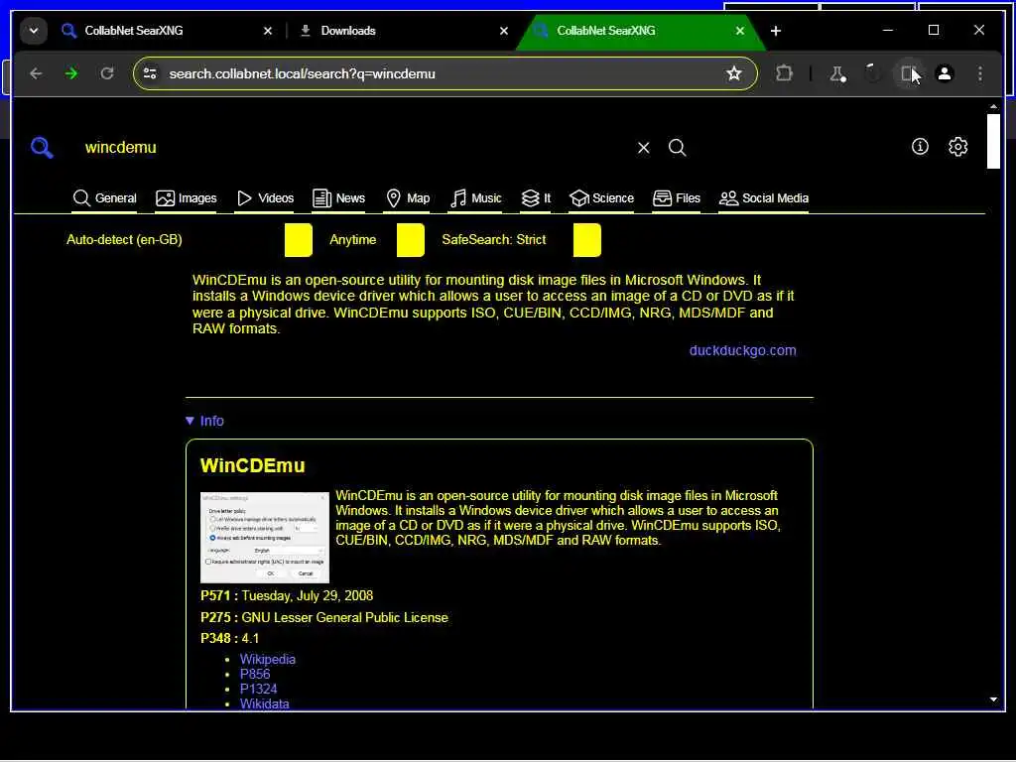Open Chrome Labs flask icon
The width and height of the screenshot is (1016, 762).
837,73
